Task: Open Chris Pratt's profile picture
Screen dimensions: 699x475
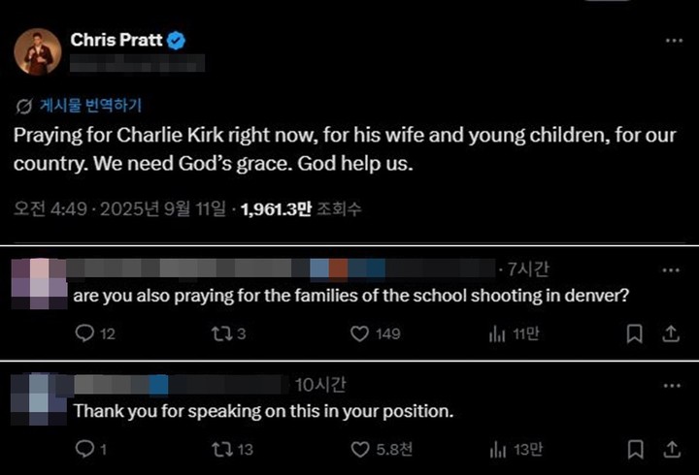Action: click(x=38, y=51)
